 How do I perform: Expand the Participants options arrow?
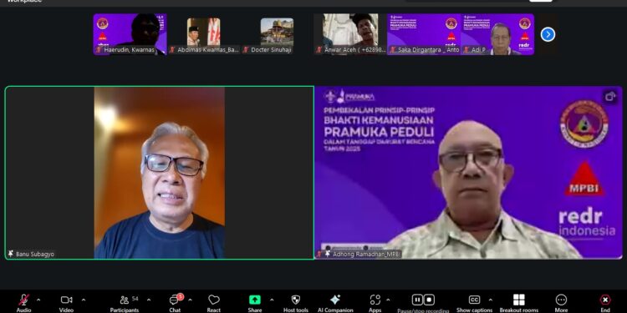(149, 300)
